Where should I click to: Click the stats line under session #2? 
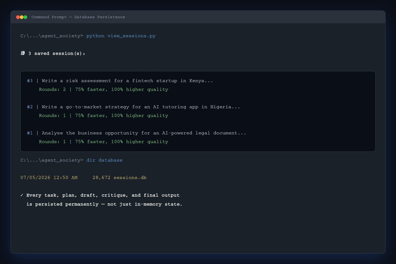(x=103, y=116)
